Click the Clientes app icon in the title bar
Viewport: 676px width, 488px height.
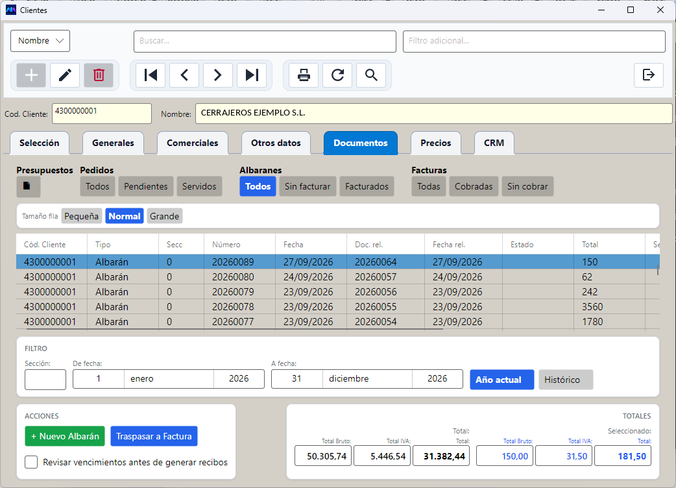click(x=11, y=10)
